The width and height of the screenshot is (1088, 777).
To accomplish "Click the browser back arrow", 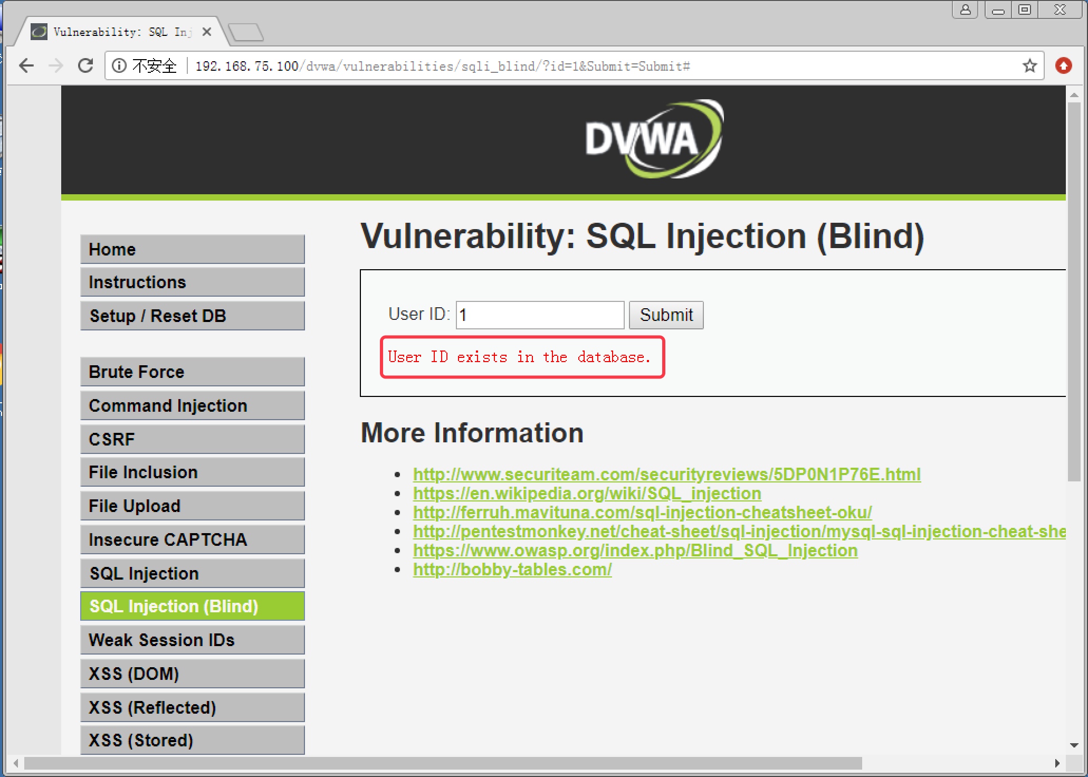I will (x=26, y=66).
